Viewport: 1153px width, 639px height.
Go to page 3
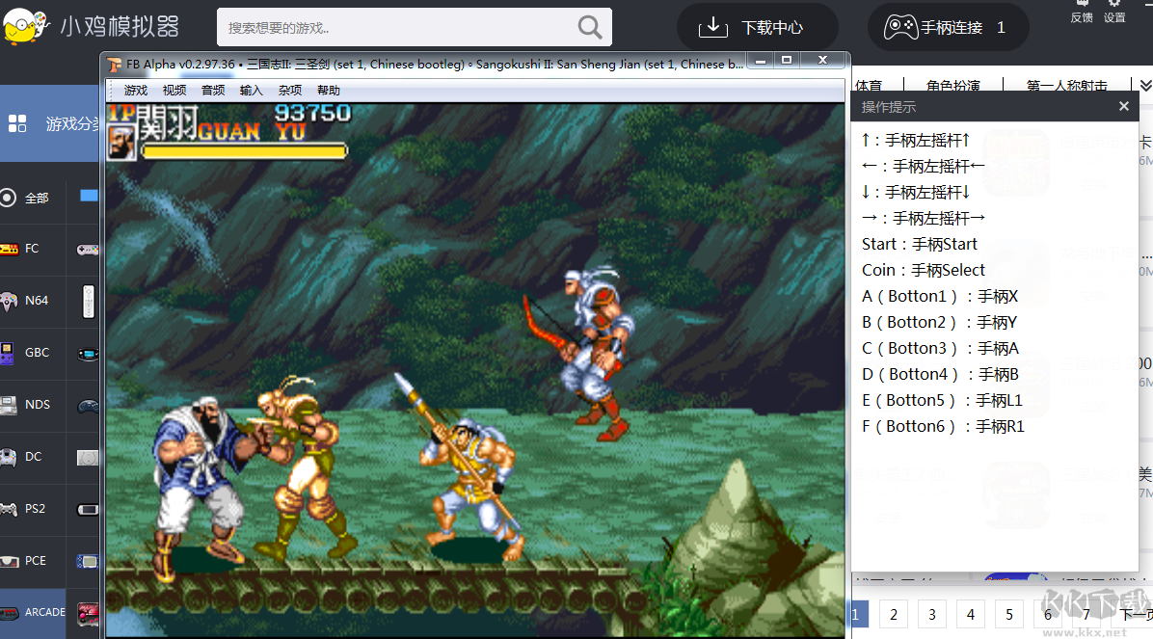coord(931,615)
